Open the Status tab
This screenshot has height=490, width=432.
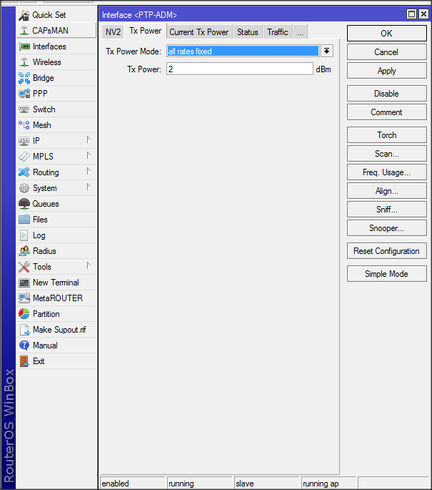pyautogui.click(x=248, y=32)
